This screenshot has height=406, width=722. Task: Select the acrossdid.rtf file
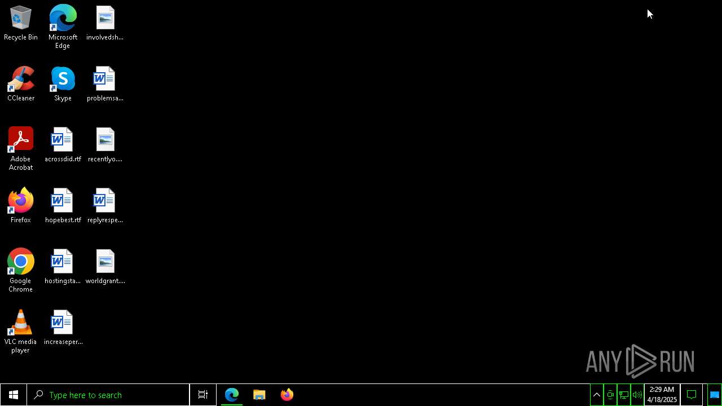(x=63, y=145)
